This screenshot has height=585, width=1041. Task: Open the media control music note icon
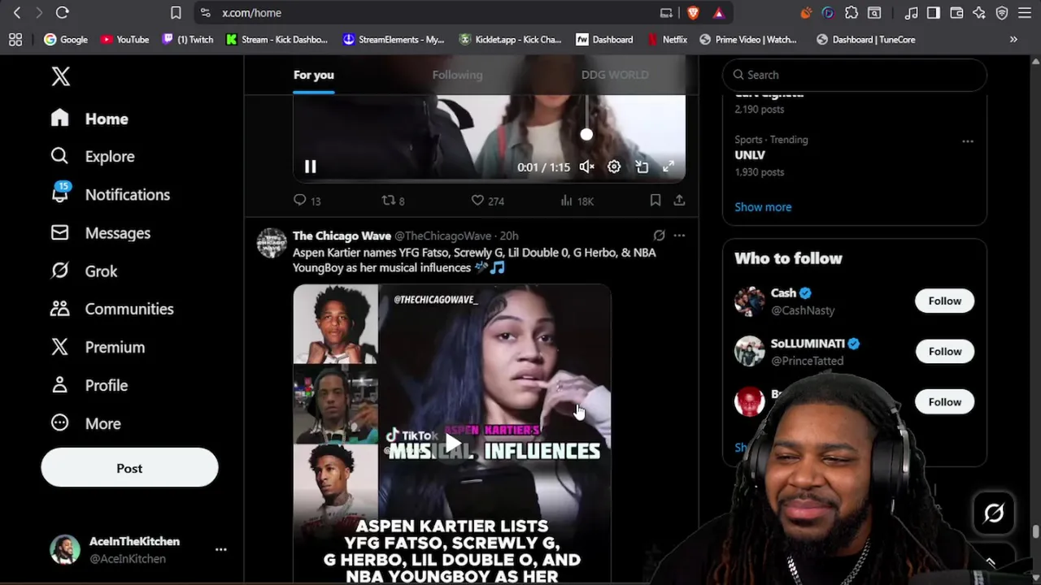(x=911, y=13)
